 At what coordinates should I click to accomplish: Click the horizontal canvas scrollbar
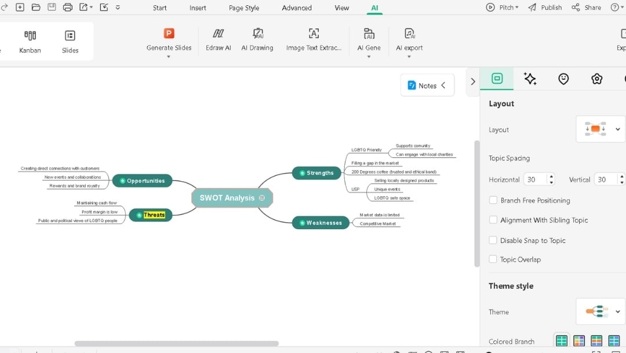click(x=176, y=343)
